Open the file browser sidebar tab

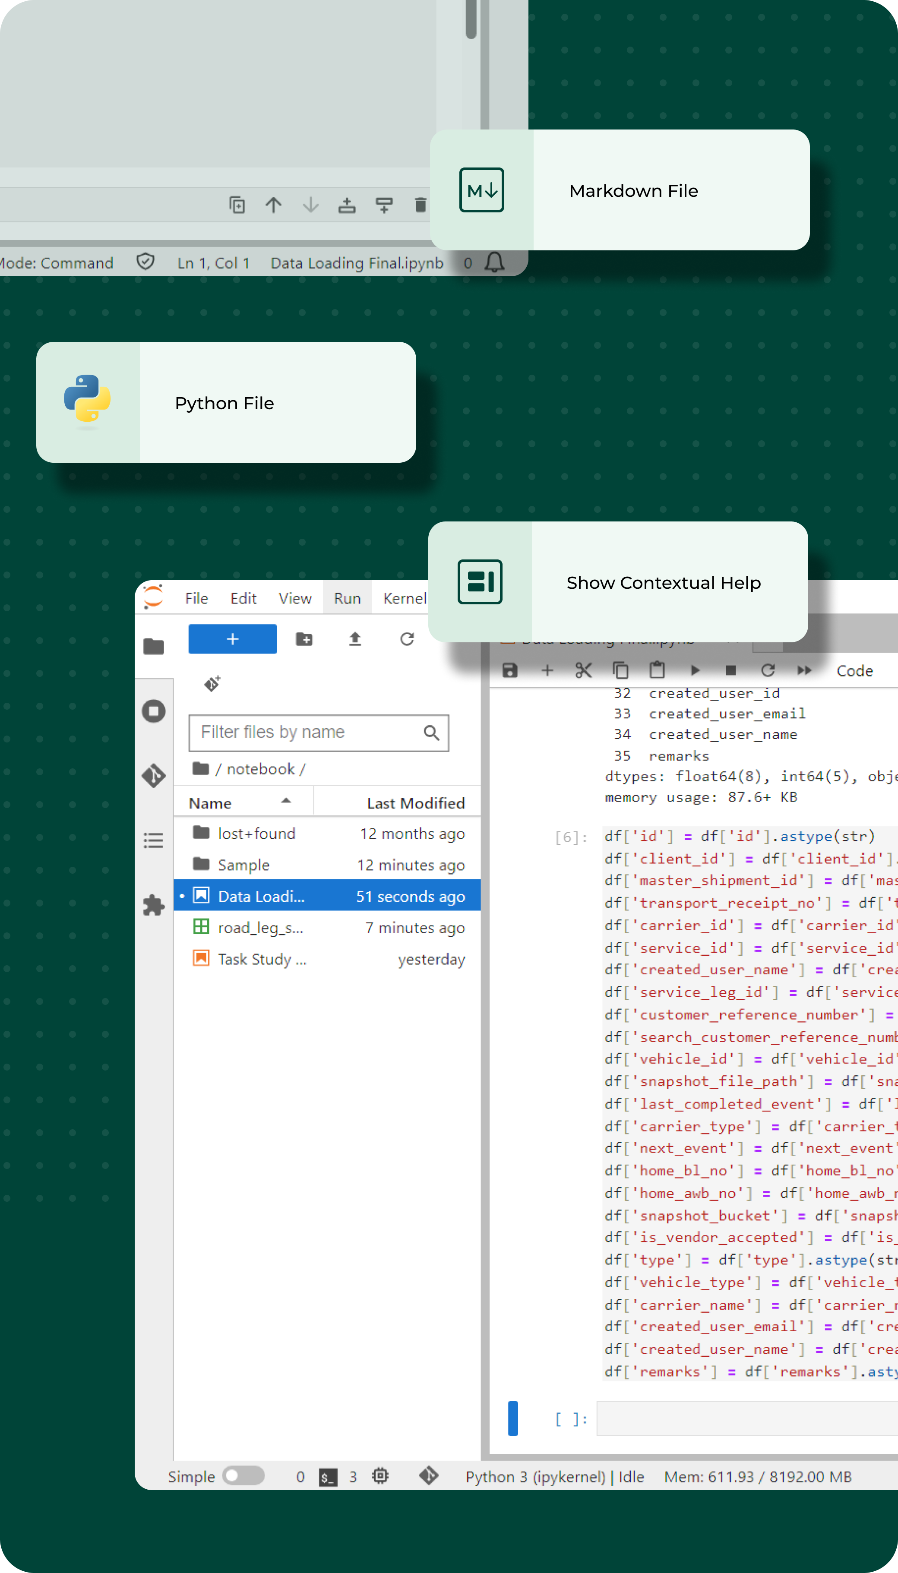point(154,646)
